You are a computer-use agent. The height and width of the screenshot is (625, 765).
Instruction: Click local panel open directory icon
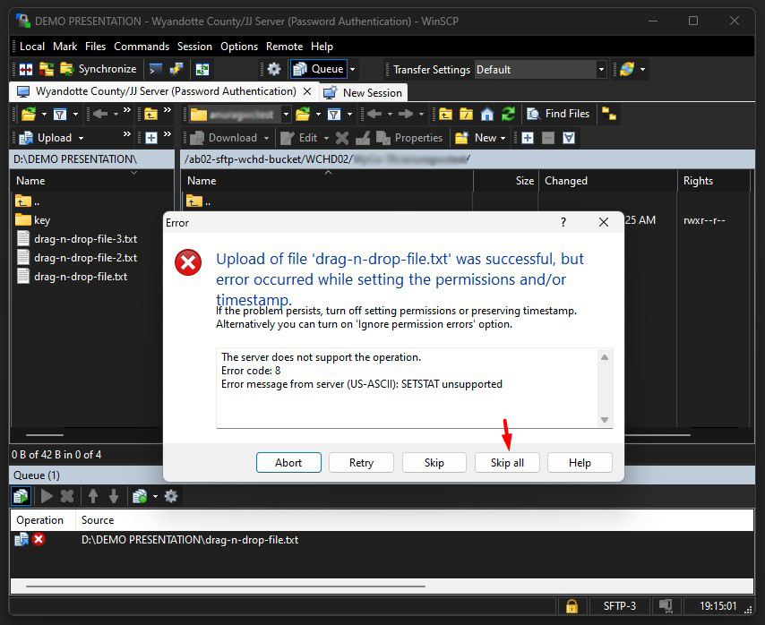pyautogui.click(x=29, y=114)
